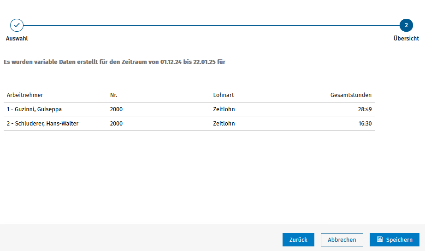
Task: Click the total hours value 16:30
Action: pos(365,124)
